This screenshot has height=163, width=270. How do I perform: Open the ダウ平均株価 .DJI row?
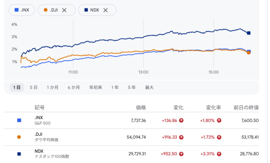tap(132, 137)
